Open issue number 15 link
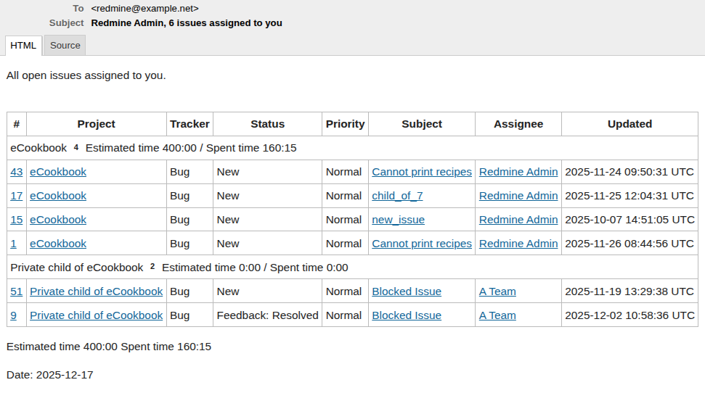 (x=17, y=220)
